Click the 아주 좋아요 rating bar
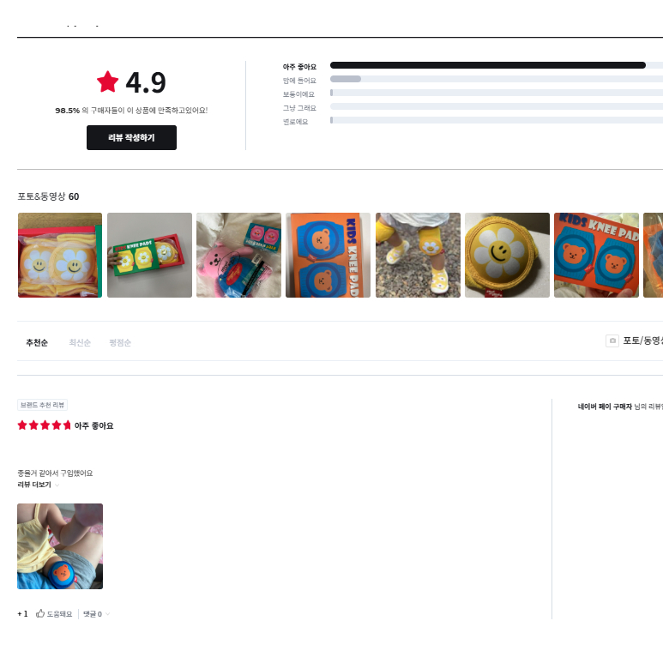This screenshot has height=663, width=663. coord(497,65)
